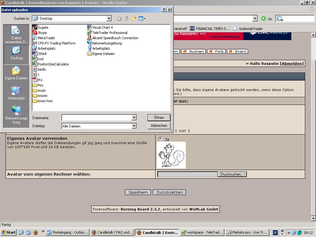Viewport: 316px width, 237px height.
Task: Launch Firefox from quick launch
Action: point(36,232)
